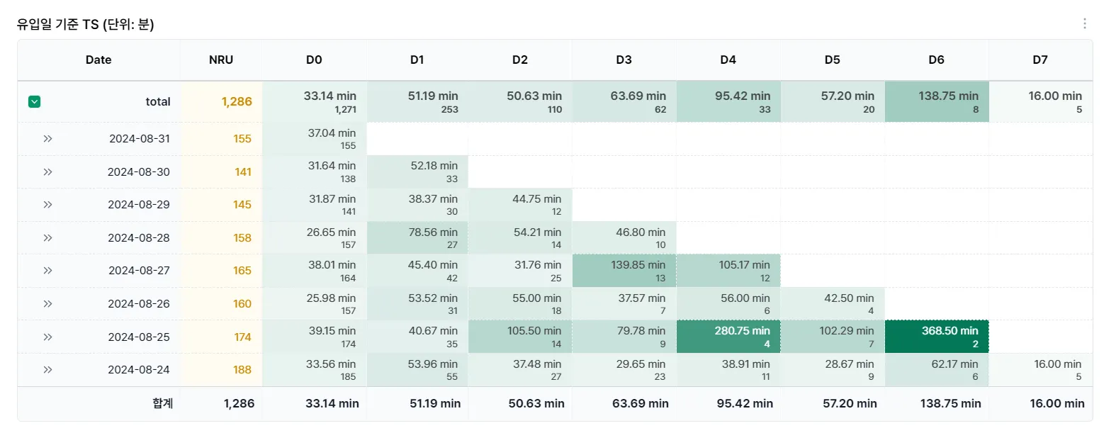Collapse the total row green chevron
Image resolution: width=1104 pixels, height=433 pixels.
pyautogui.click(x=34, y=102)
